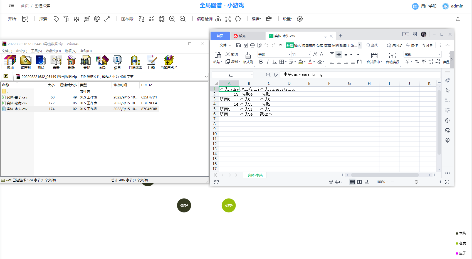Open the number format 常规 dropdown
472x259 pixels.
pyautogui.click(x=440, y=55)
